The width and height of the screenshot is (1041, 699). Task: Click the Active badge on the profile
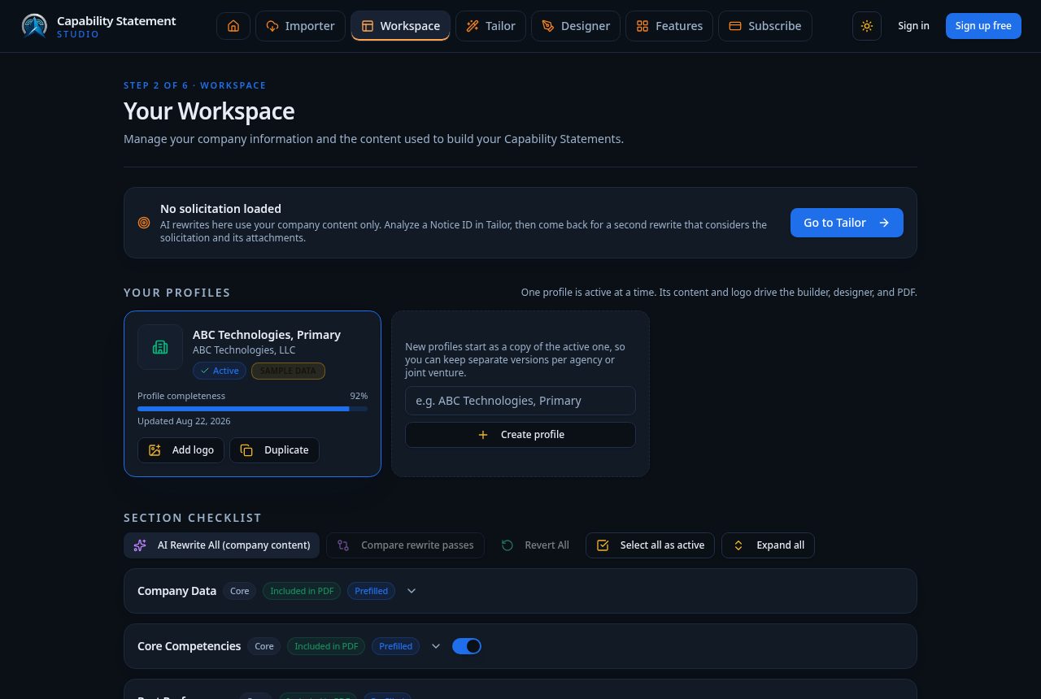coord(220,371)
